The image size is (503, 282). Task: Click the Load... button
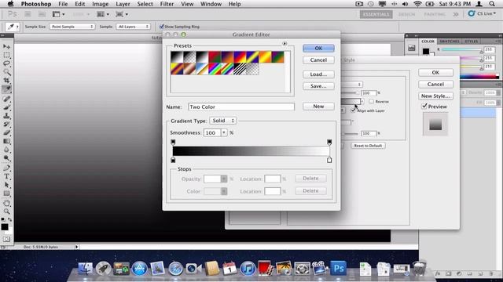318,74
